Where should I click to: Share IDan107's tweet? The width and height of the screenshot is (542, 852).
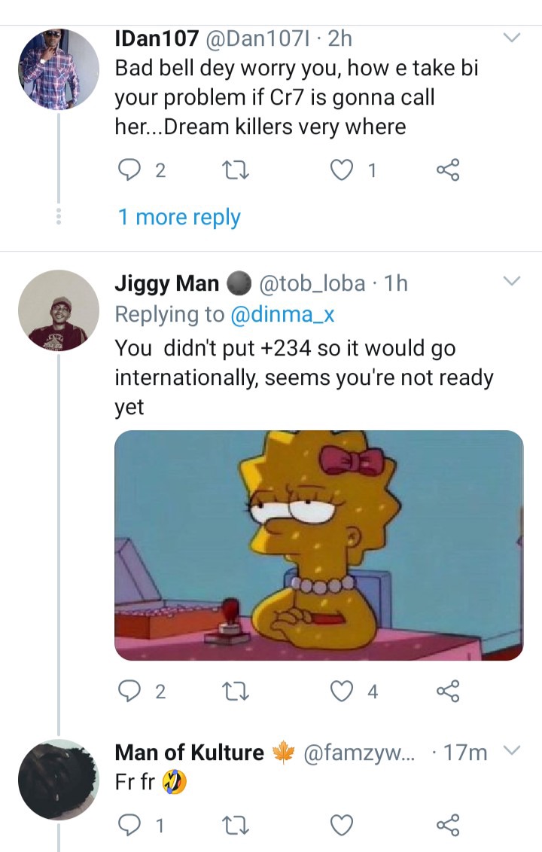[448, 170]
